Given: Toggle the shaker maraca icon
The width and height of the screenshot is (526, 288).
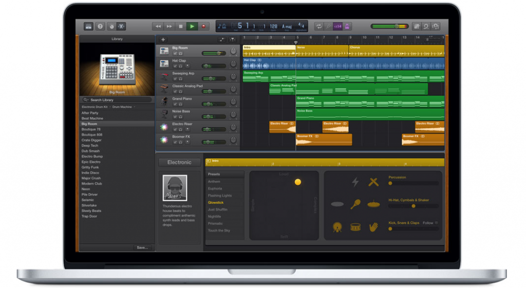Looking at the screenshot, I should (355, 204).
